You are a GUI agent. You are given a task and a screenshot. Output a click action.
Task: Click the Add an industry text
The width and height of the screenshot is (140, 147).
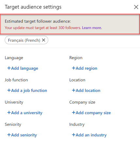click(x=91, y=135)
